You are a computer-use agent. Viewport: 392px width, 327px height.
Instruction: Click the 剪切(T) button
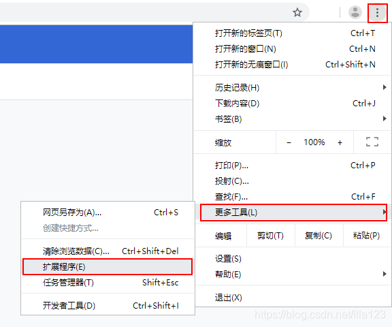tap(270, 236)
